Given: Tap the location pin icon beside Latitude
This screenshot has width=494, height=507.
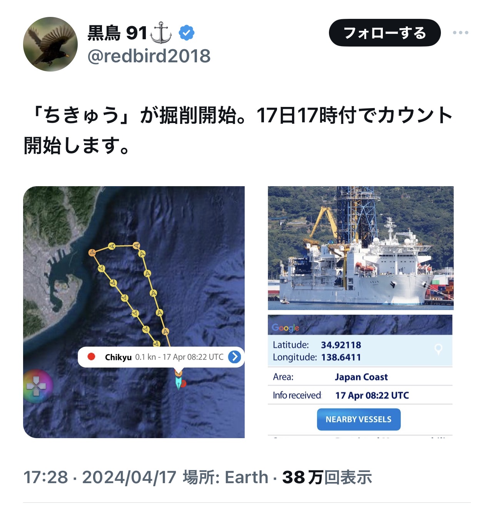Looking at the screenshot, I should click(438, 350).
